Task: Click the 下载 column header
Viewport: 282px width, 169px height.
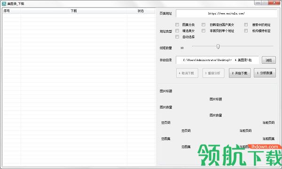Action: (x=74, y=11)
